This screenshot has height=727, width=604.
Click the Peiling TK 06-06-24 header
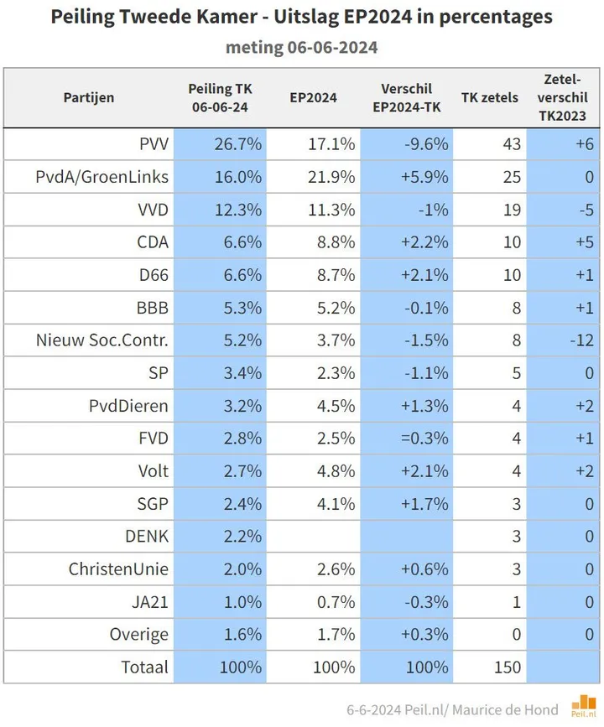tap(220, 98)
